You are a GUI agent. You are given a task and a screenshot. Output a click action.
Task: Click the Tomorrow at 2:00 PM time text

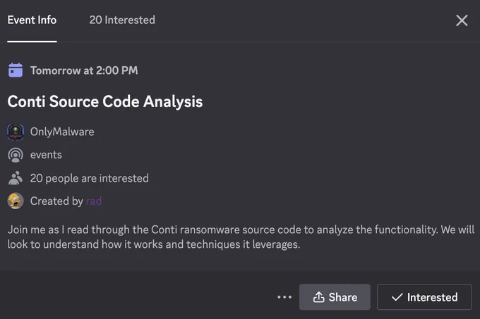84,70
